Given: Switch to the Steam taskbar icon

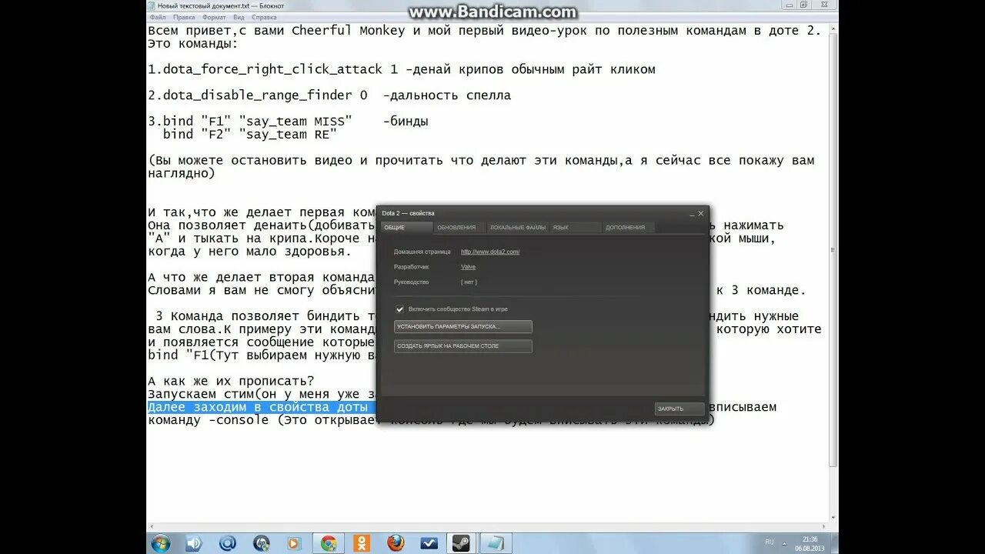Looking at the screenshot, I should click(462, 543).
